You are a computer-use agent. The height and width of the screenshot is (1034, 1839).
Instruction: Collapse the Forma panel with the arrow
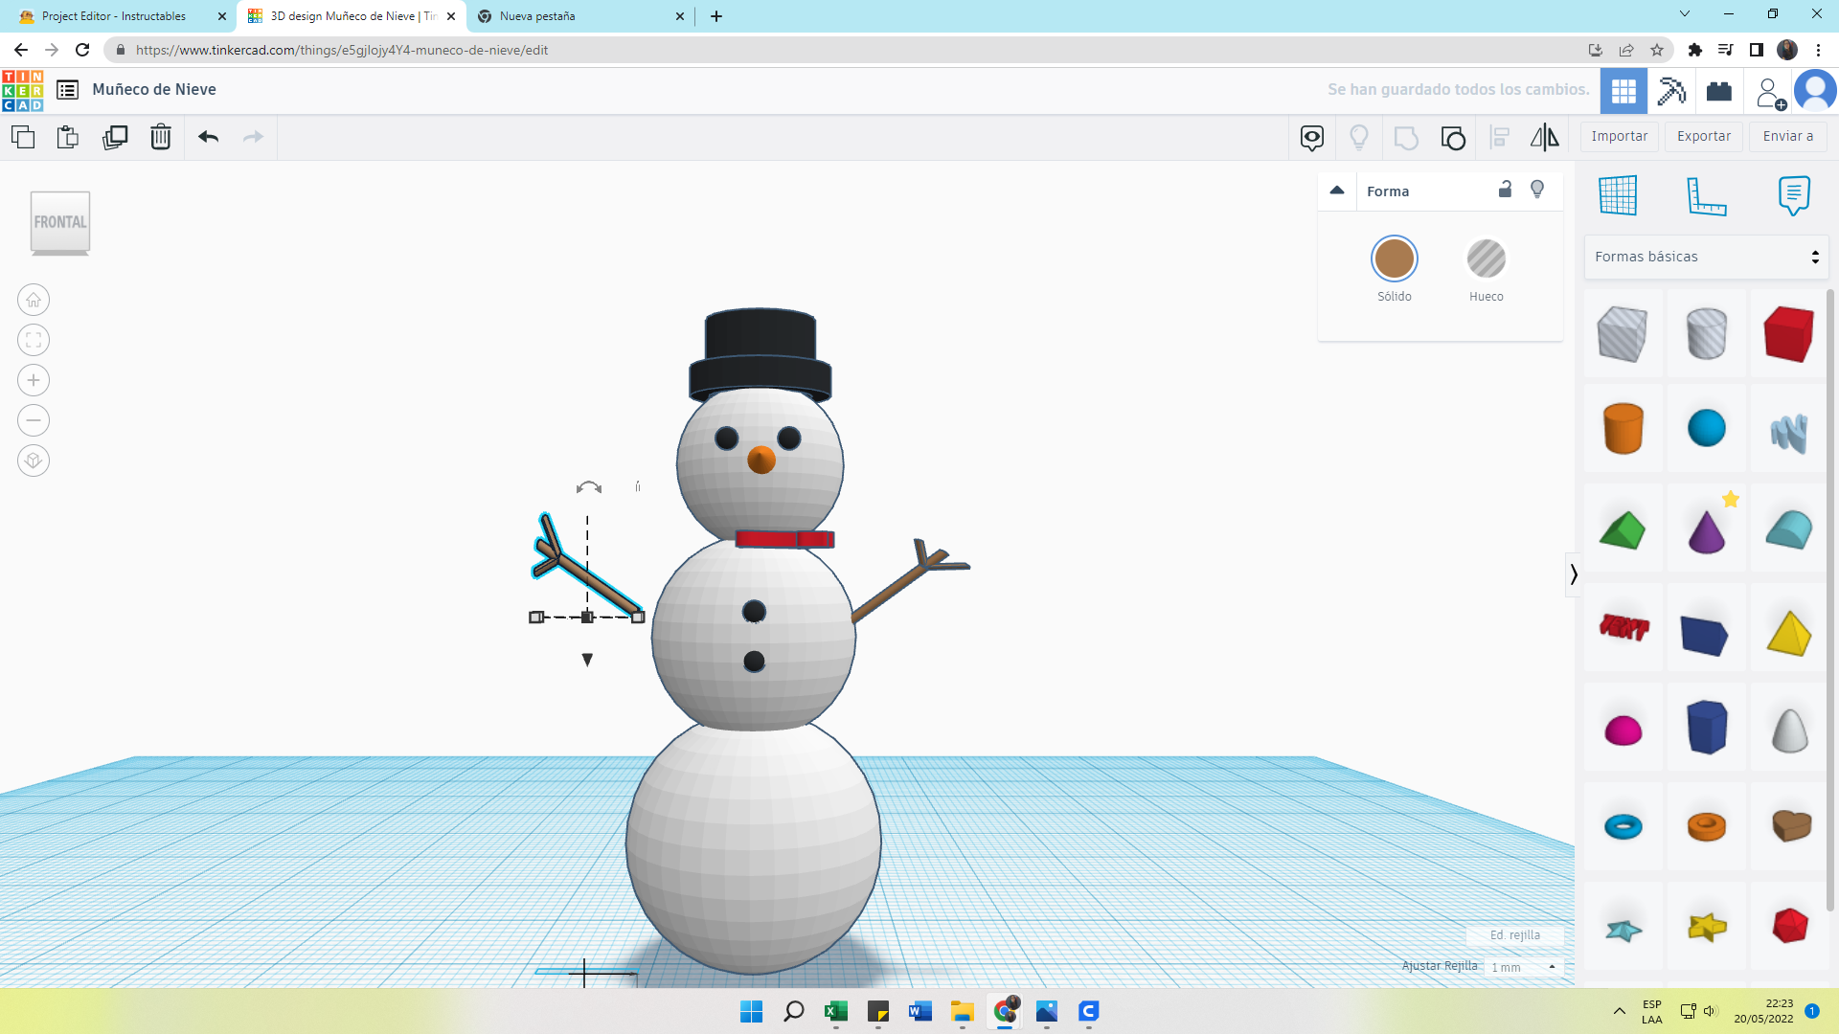point(1337,190)
